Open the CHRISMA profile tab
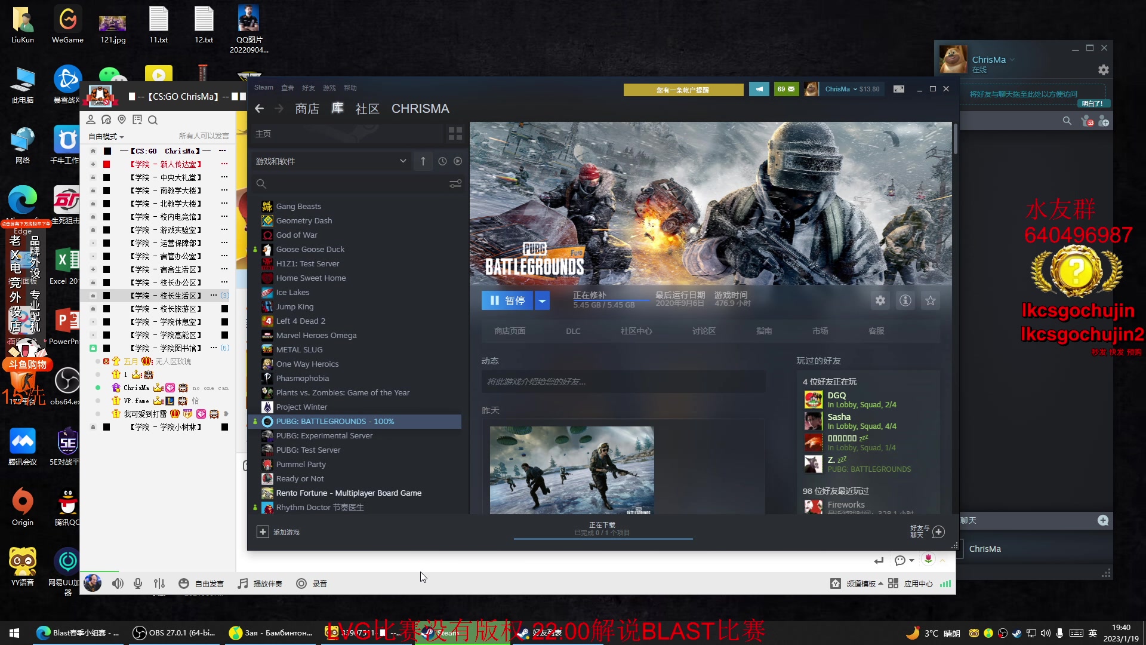1146x645 pixels. point(420,109)
